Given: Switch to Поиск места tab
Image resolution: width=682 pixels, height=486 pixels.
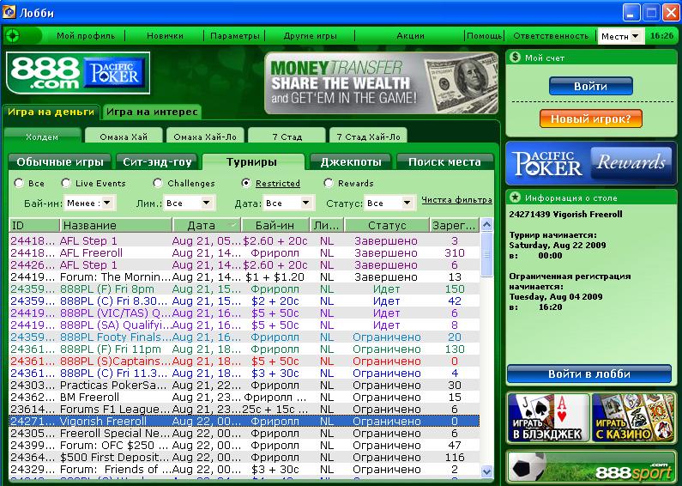Looking at the screenshot, I should (444, 162).
